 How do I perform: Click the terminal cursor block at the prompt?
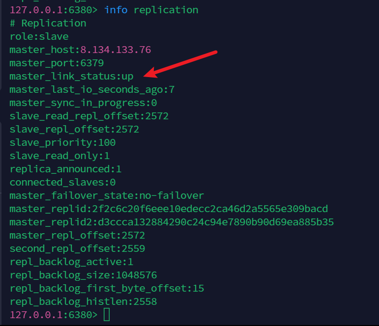point(107,314)
